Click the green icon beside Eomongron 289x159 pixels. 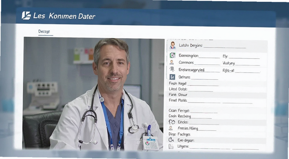tap(172, 55)
